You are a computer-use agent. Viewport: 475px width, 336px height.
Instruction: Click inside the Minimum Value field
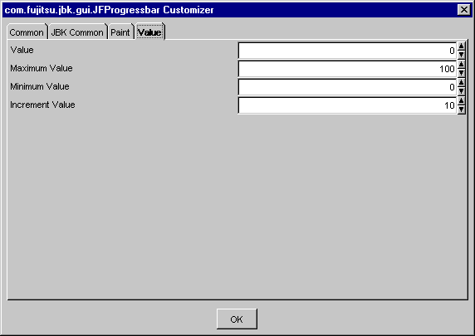[347, 87]
